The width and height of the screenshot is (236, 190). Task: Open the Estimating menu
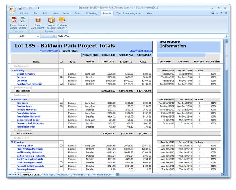pos(92,13)
